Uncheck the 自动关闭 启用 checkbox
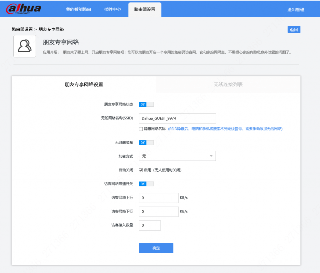 click(x=141, y=170)
